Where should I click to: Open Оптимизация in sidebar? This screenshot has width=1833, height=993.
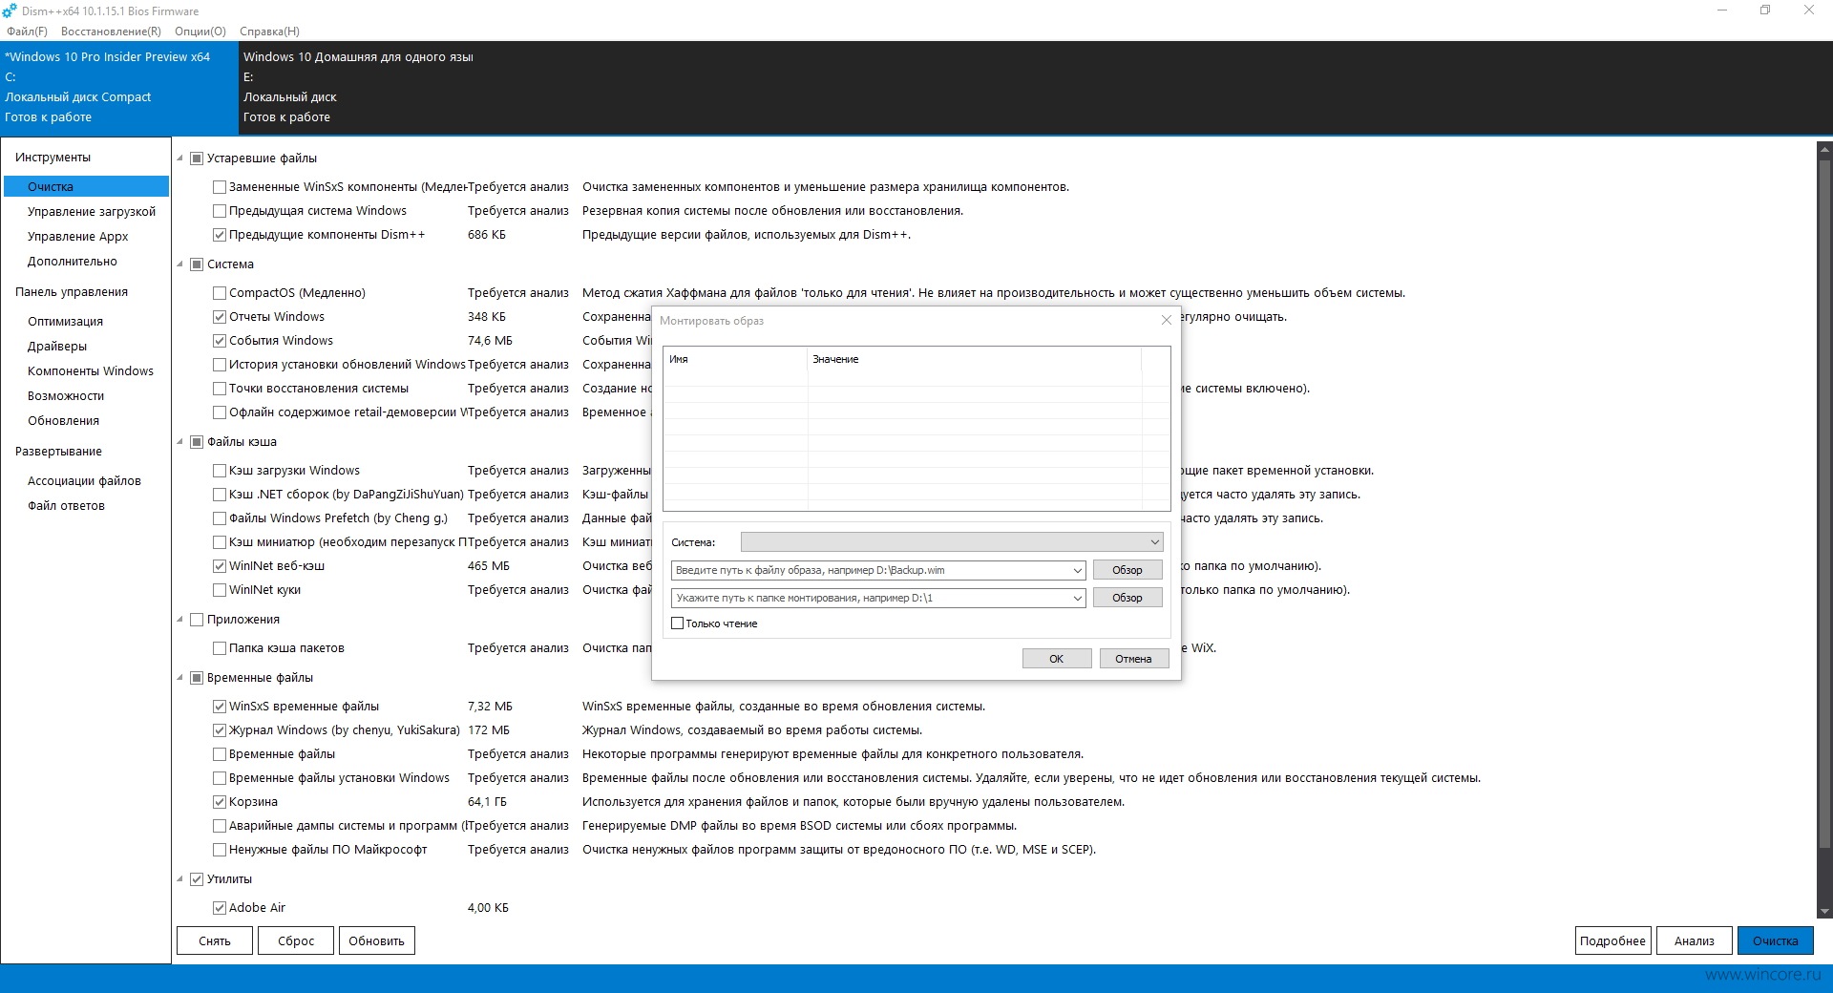pos(65,322)
